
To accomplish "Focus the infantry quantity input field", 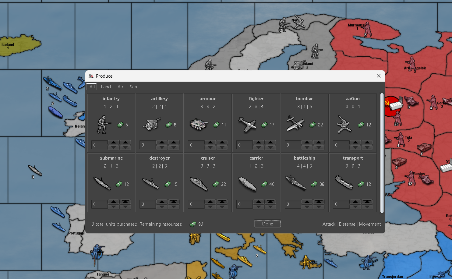I will (99, 145).
